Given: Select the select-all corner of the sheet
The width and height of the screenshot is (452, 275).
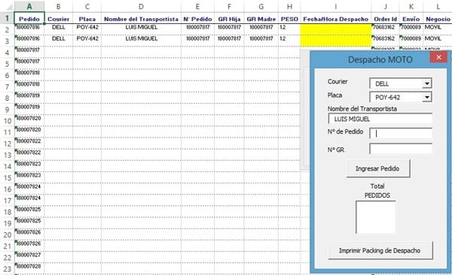Looking at the screenshot, I should pos(8,6).
